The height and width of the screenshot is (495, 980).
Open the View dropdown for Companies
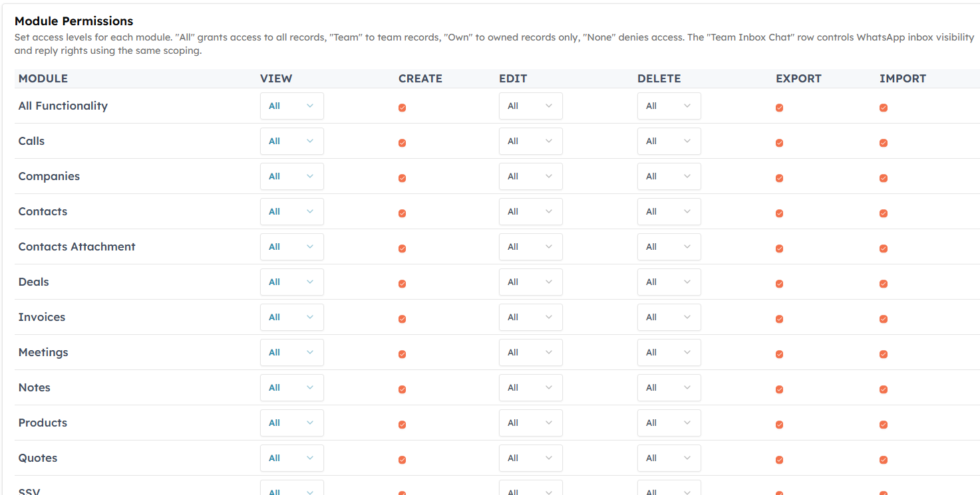pos(291,176)
